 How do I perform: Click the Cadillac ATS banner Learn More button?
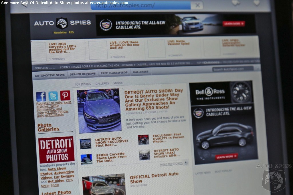(233, 23)
